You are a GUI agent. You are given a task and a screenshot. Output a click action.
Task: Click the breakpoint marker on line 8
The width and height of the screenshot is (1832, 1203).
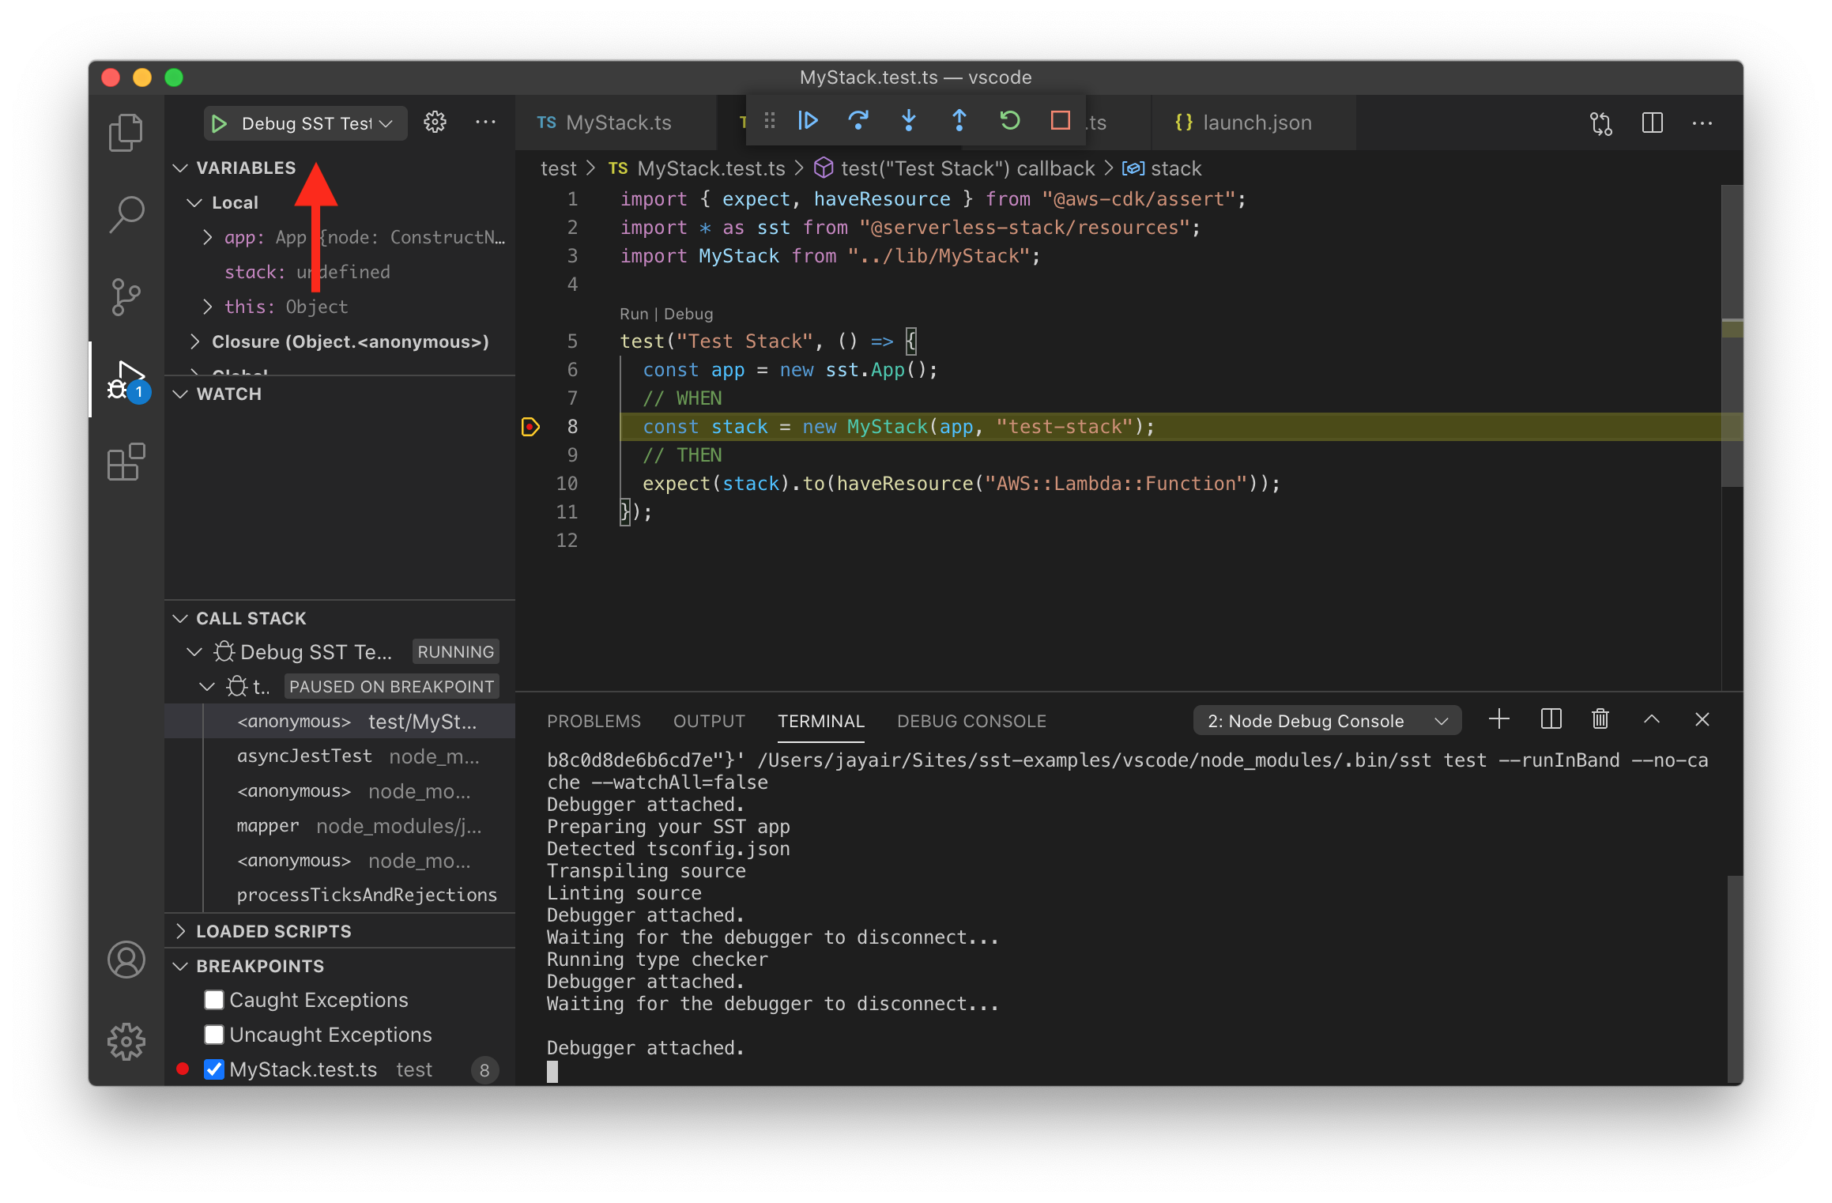click(x=530, y=427)
